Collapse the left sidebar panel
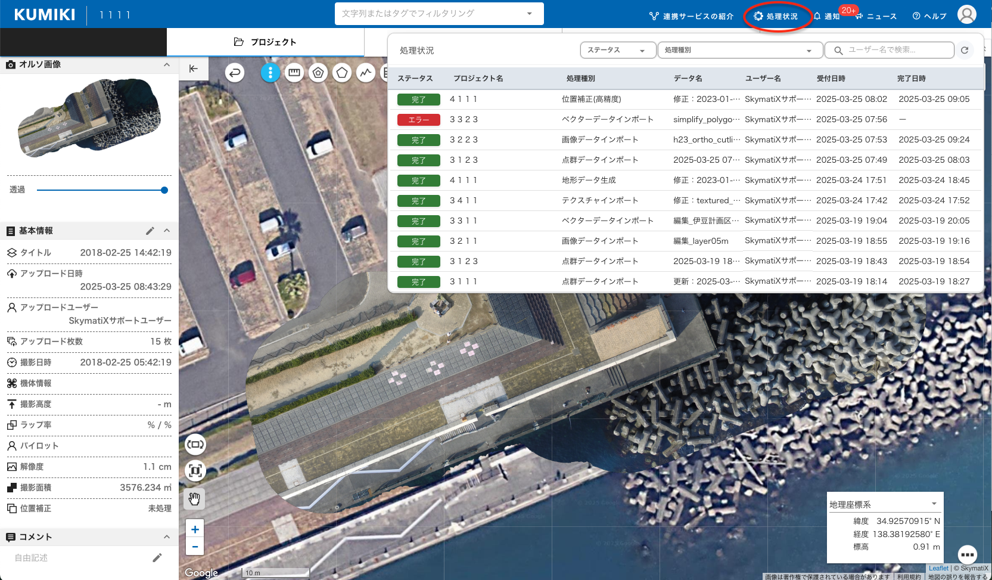This screenshot has width=992, height=580. click(x=194, y=69)
